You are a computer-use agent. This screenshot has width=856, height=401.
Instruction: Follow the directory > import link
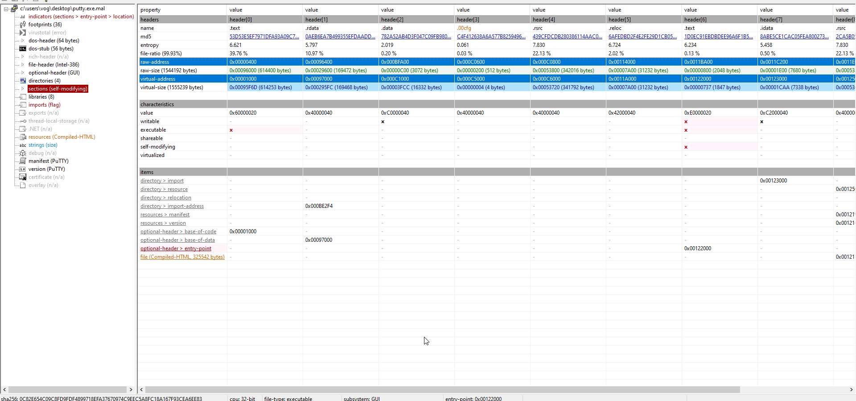point(162,181)
